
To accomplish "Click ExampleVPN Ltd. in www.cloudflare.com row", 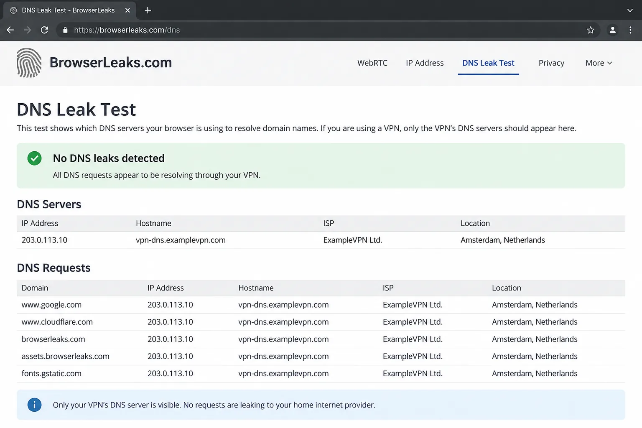I will coord(413,322).
